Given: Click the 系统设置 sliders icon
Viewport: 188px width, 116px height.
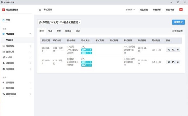Looking at the screenshot, I should (x=3, y=88).
